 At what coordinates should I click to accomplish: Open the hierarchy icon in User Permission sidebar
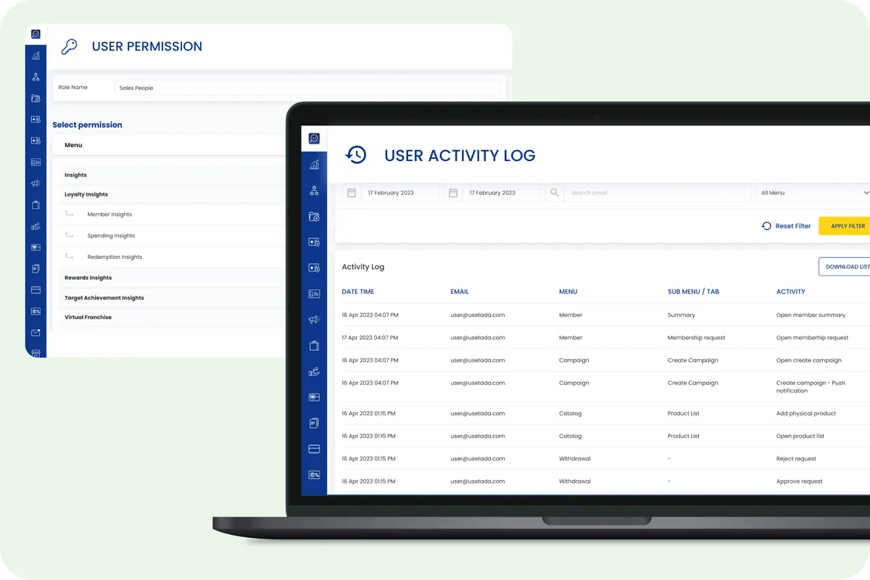(36, 77)
